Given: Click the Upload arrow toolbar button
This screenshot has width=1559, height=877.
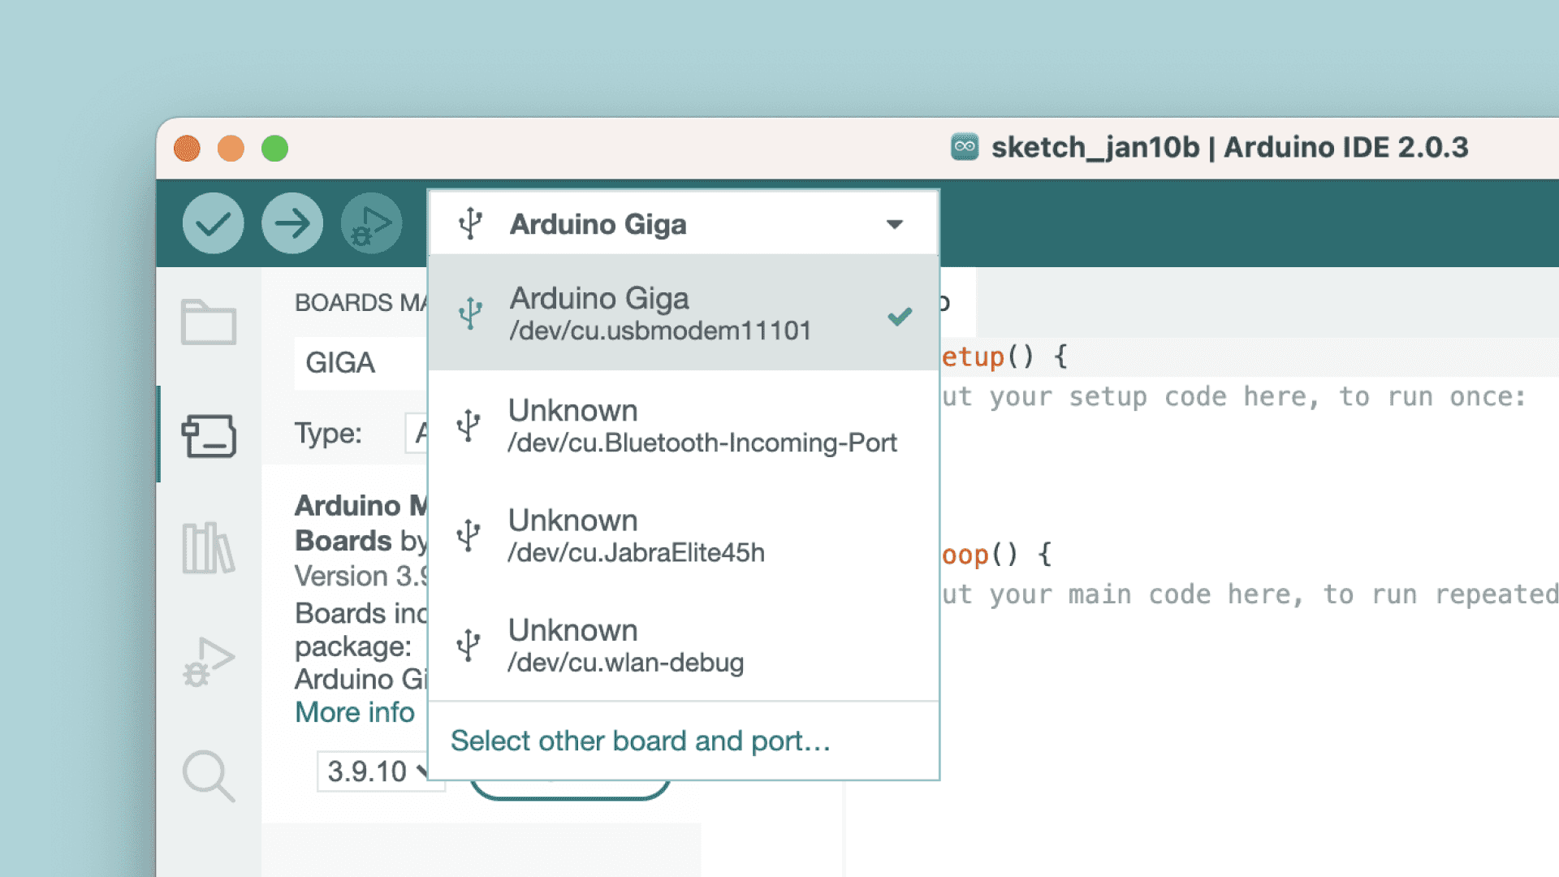Looking at the screenshot, I should click(292, 223).
